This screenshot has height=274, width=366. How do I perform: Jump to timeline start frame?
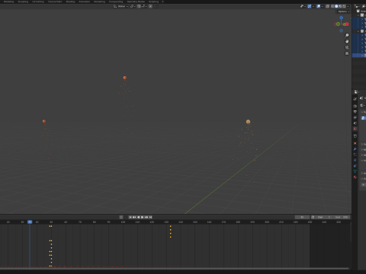[130, 217]
